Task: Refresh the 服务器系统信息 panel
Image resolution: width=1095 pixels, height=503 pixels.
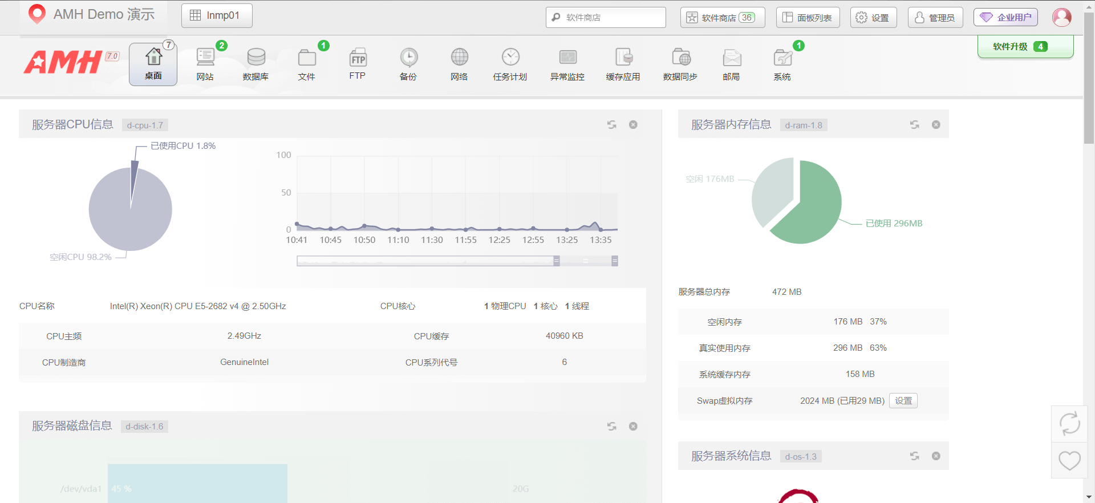Action: click(915, 456)
